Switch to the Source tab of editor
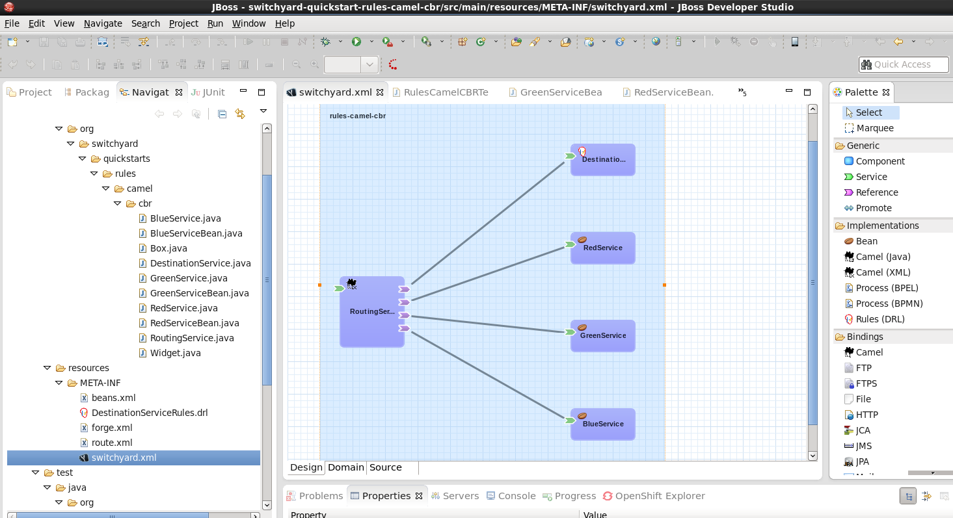This screenshot has height=518, width=953. click(x=385, y=467)
